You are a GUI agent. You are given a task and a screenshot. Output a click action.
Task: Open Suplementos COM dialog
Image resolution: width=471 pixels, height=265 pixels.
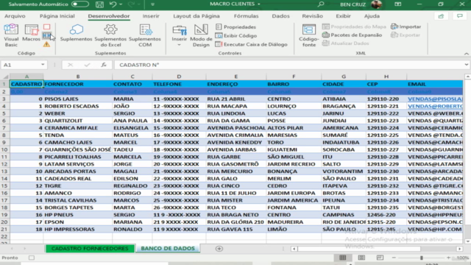click(x=145, y=35)
